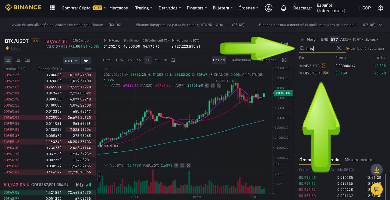Image resolution: width=390 pixels, height=200 pixels.
Task: Toggle MA indicator visibility eye
Action: [207, 86]
